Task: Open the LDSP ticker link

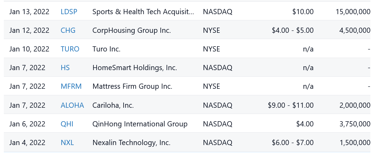Action: click(69, 12)
